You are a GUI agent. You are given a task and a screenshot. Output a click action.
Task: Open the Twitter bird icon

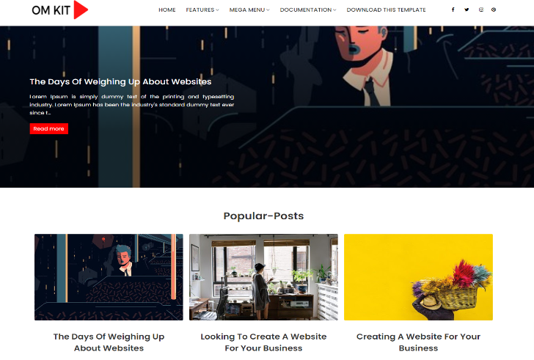[x=467, y=10]
